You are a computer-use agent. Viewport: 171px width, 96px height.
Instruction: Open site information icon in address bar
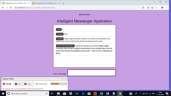tap(16, 8)
